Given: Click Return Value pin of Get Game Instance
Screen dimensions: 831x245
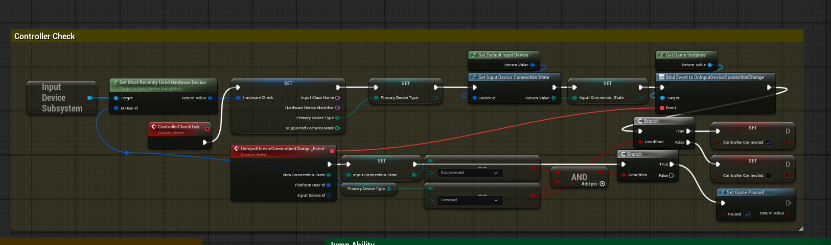Looking at the screenshot, I should tap(710, 65).
